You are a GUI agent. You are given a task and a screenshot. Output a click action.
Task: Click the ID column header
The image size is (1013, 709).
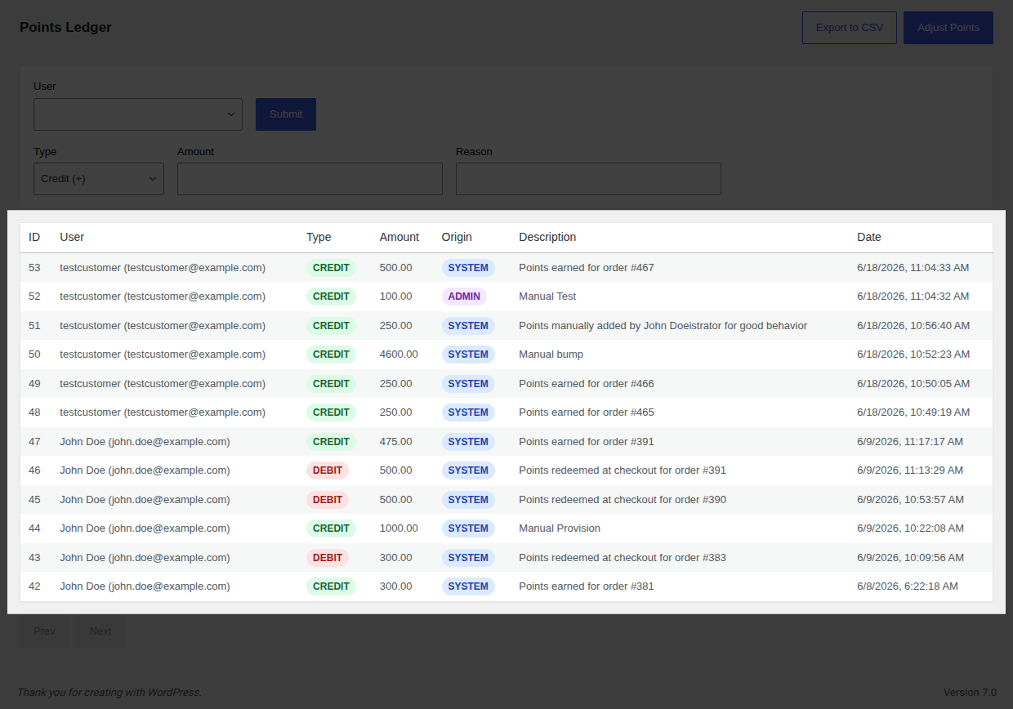(34, 237)
